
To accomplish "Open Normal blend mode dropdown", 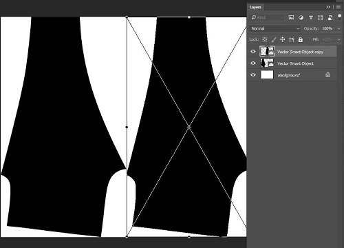I will tap(275, 28).
